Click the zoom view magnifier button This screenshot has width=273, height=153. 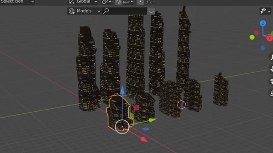pyautogui.click(x=271, y=57)
